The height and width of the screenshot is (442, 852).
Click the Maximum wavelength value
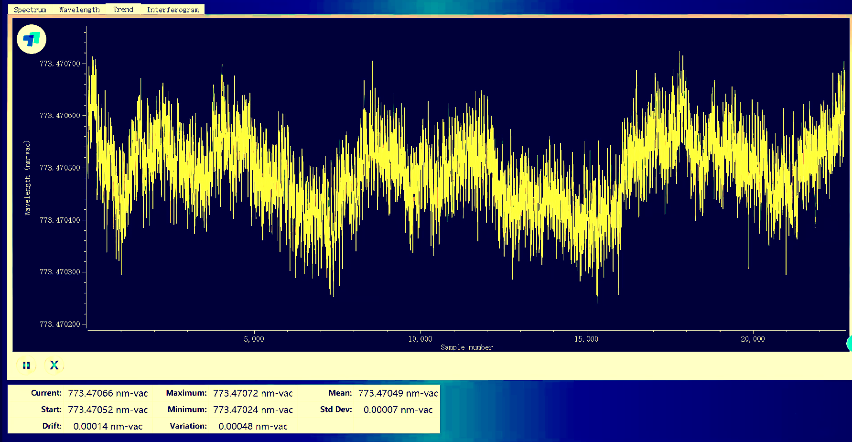tap(253, 393)
